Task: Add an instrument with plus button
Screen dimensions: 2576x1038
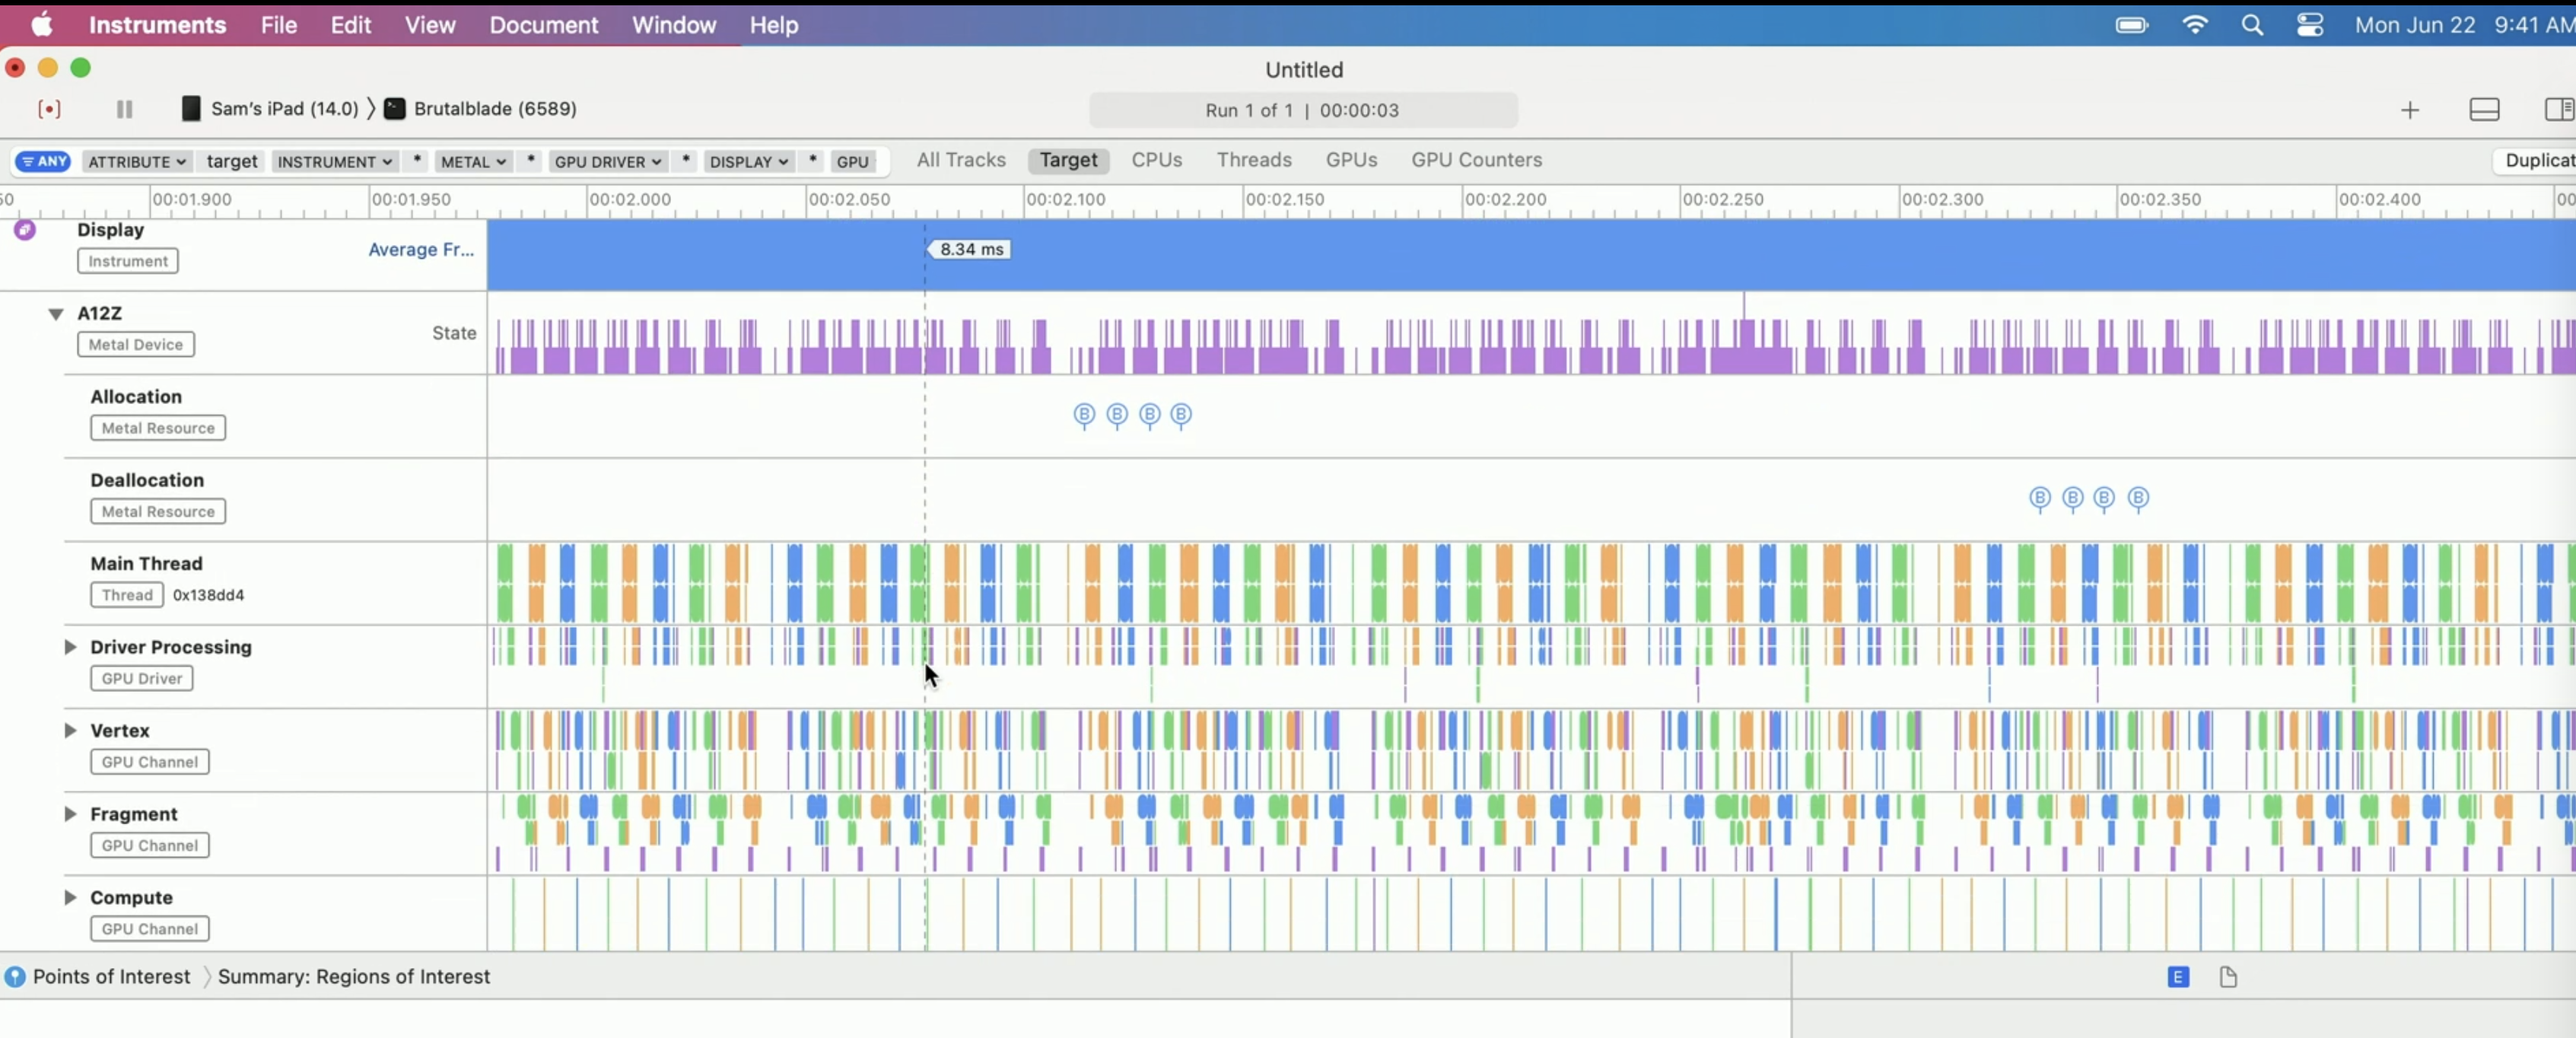Action: pyautogui.click(x=2410, y=110)
